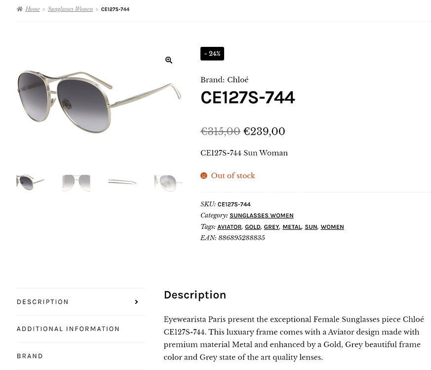Viewport: 431px width, 370px height.
Task: Go to Sunglasses Women breadcrumb
Action: tap(70, 9)
